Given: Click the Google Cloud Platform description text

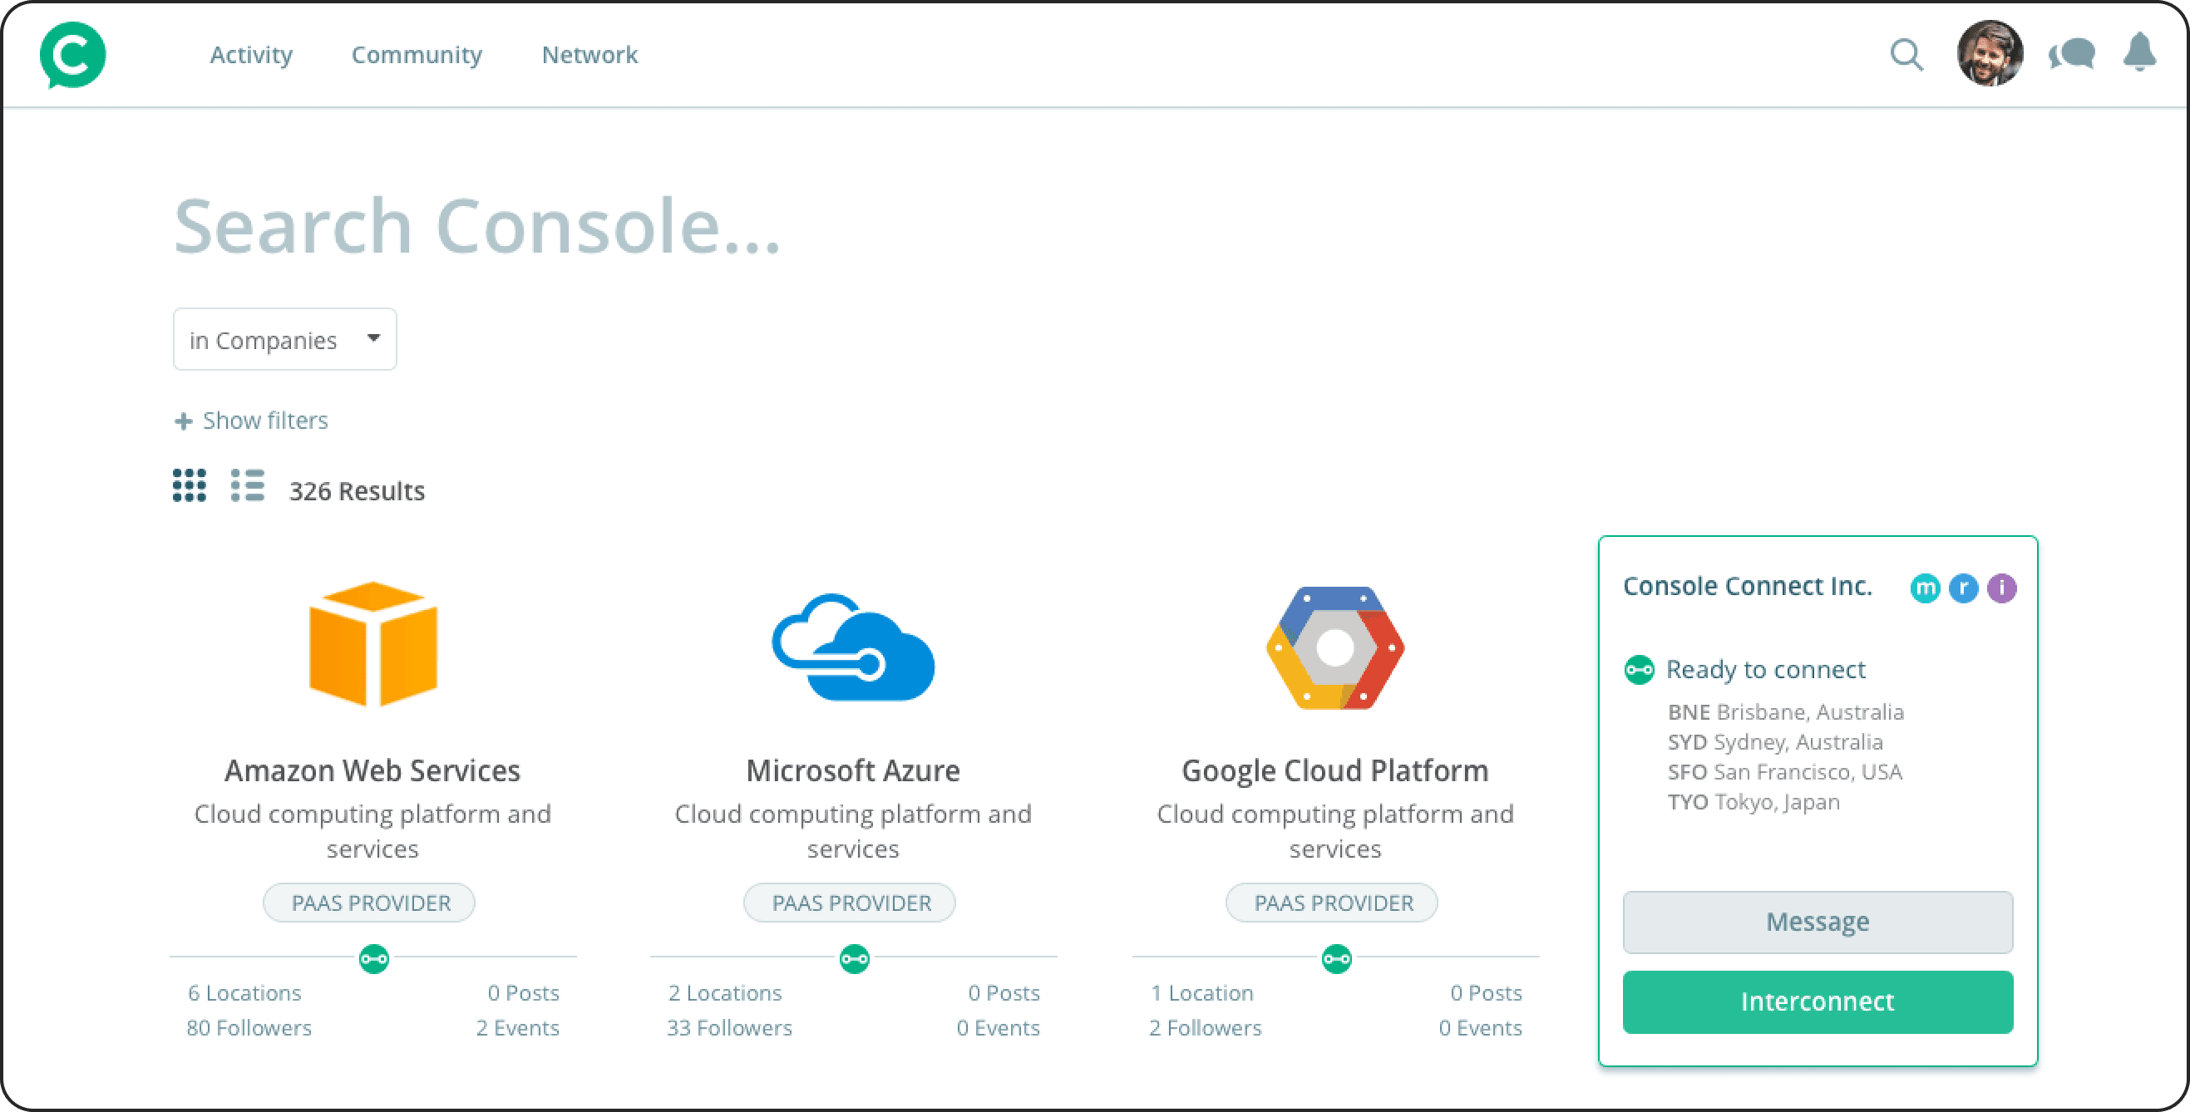Looking at the screenshot, I should click(1334, 832).
